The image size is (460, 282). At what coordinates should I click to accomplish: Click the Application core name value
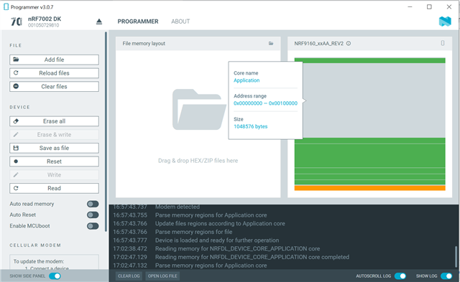pos(247,80)
